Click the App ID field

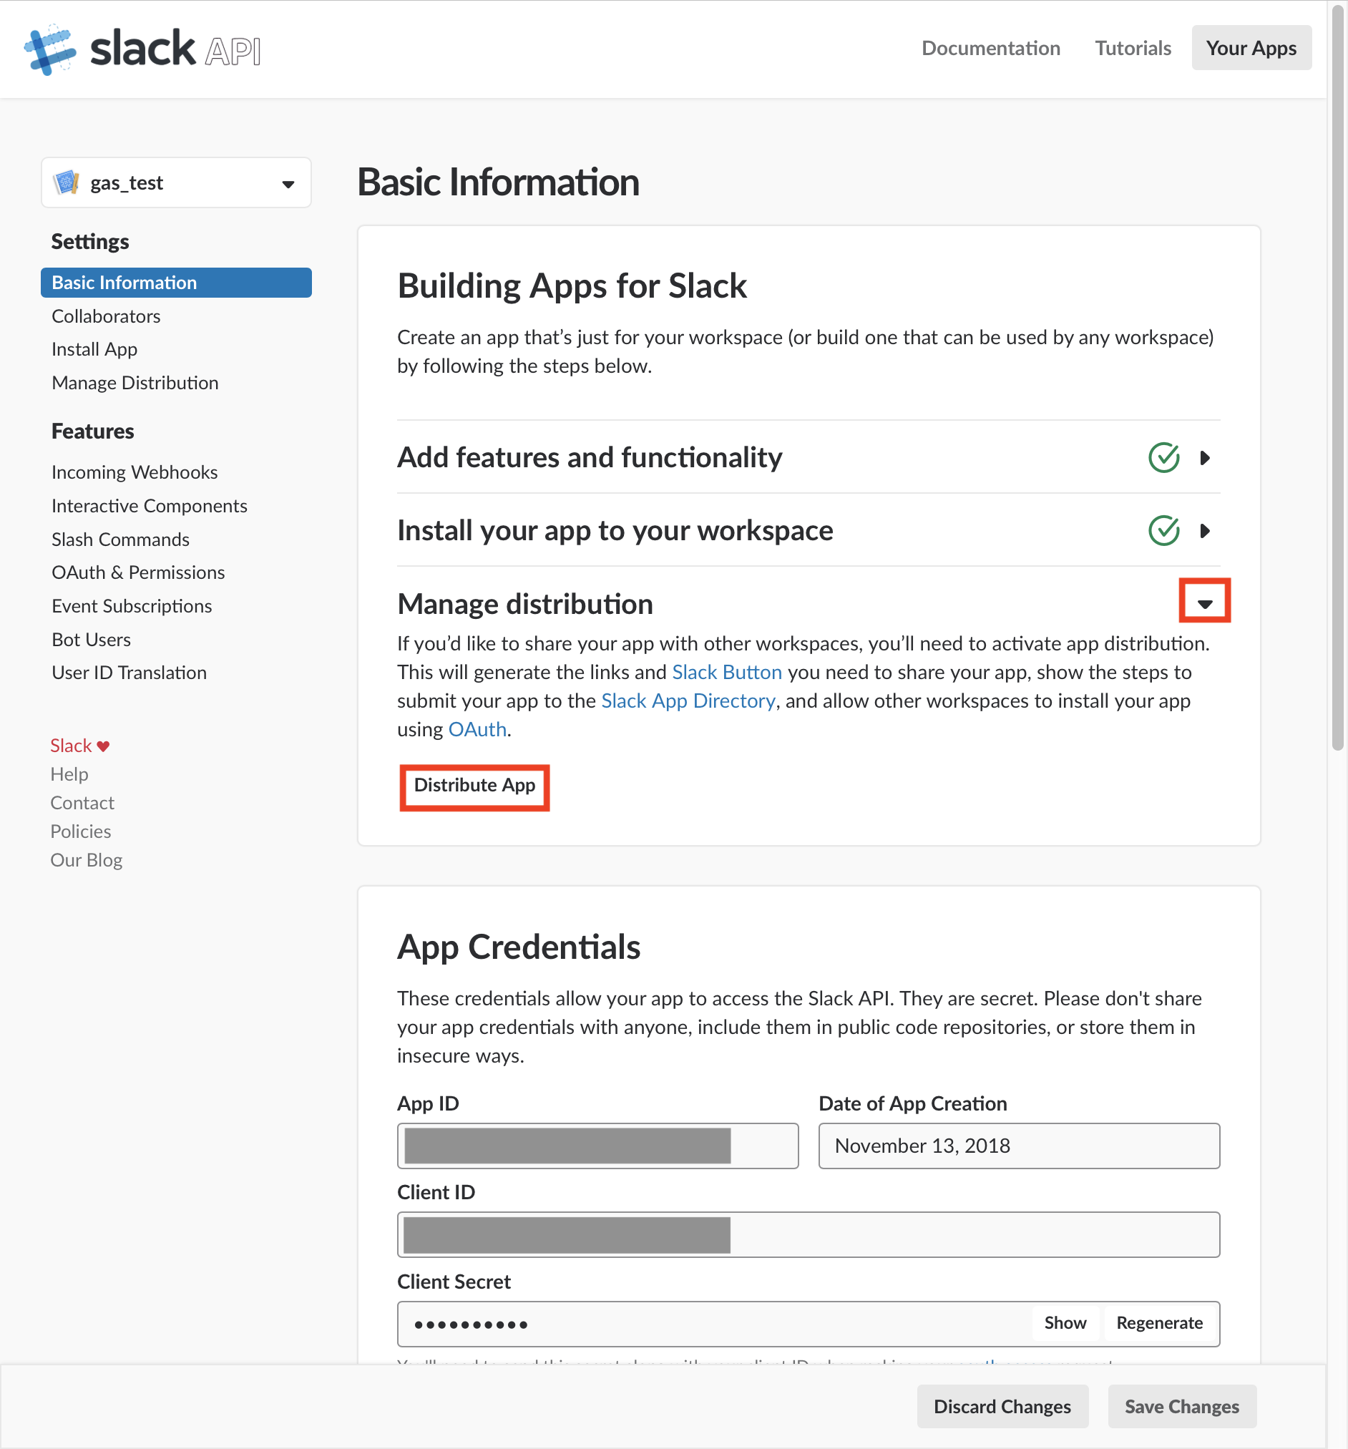(597, 1146)
